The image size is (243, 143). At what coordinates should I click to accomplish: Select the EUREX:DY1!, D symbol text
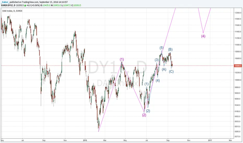8,5
